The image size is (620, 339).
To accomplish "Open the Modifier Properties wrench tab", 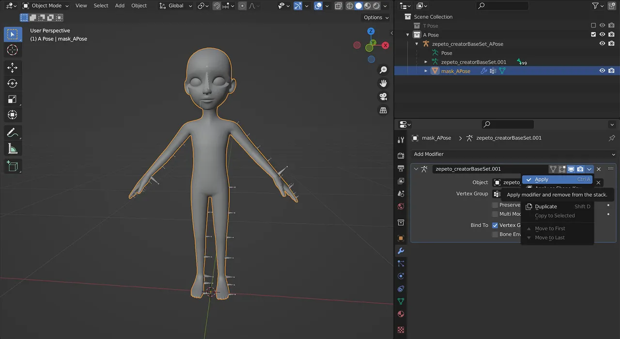I will coord(400,251).
